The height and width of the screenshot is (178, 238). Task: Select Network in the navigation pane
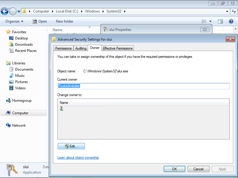point(19,125)
